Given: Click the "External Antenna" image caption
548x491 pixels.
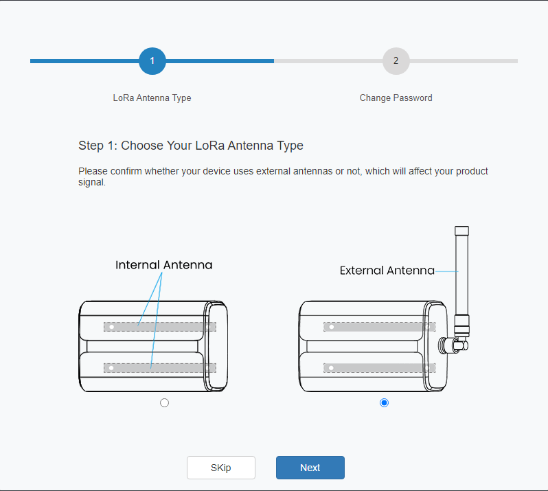Looking at the screenshot, I should tap(387, 271).
